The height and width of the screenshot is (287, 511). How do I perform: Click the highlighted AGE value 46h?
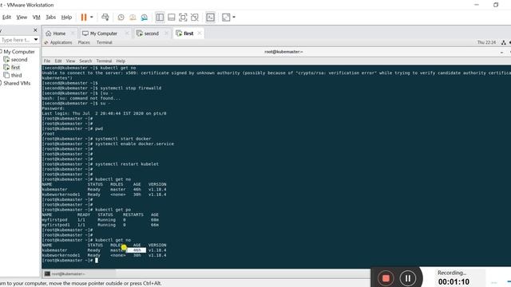pyautogui.click(x=137, y=250)
